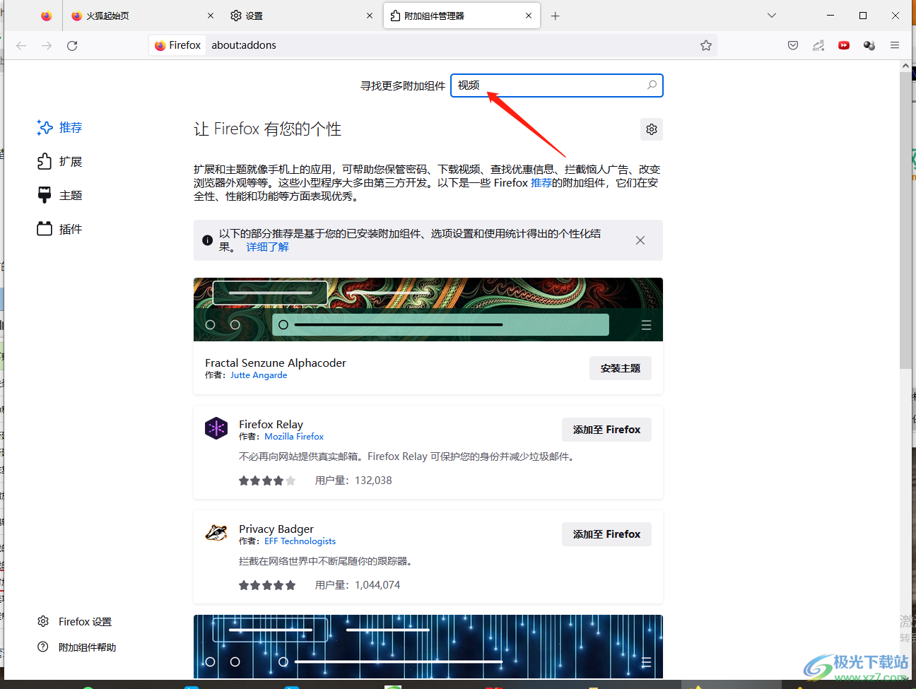Image resolution: width=916 pixels, height=689 pixels.
Task: Open the 详细了解 link
Action: 267,247
